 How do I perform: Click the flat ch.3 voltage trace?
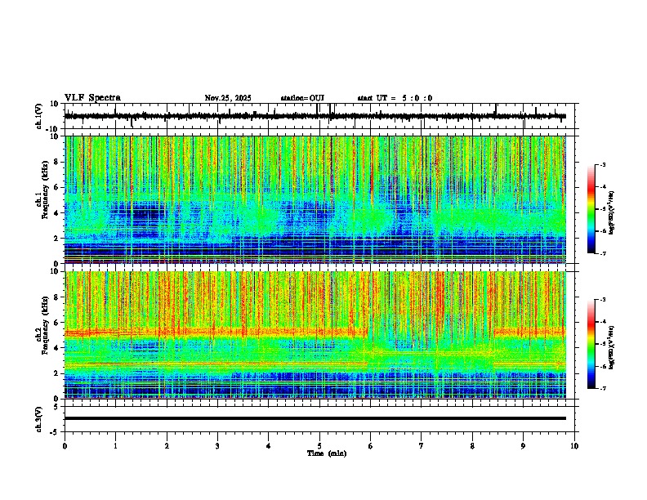click(315, 418)
